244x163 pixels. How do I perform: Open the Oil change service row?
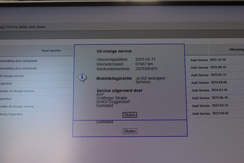[12, 76]
